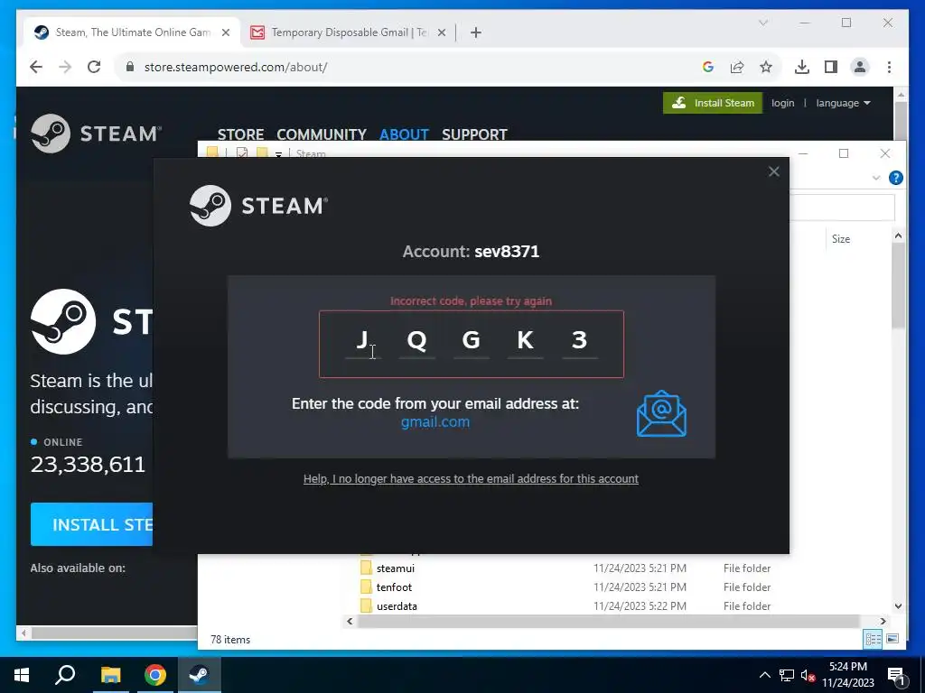Open Chrome from taskbar
This screenshot has width=925, height=693.
click(x=155, y=675)
